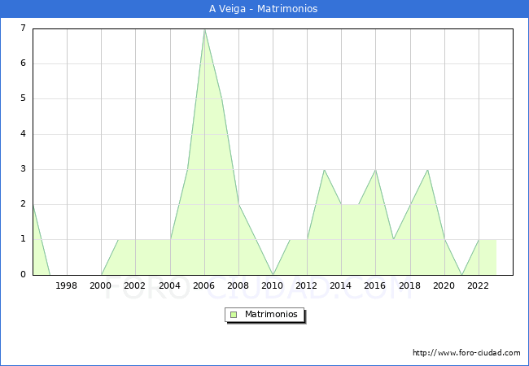
Task: Select the 1998 x-axis label
Action: pyautogui.click(x=67, y=285)
